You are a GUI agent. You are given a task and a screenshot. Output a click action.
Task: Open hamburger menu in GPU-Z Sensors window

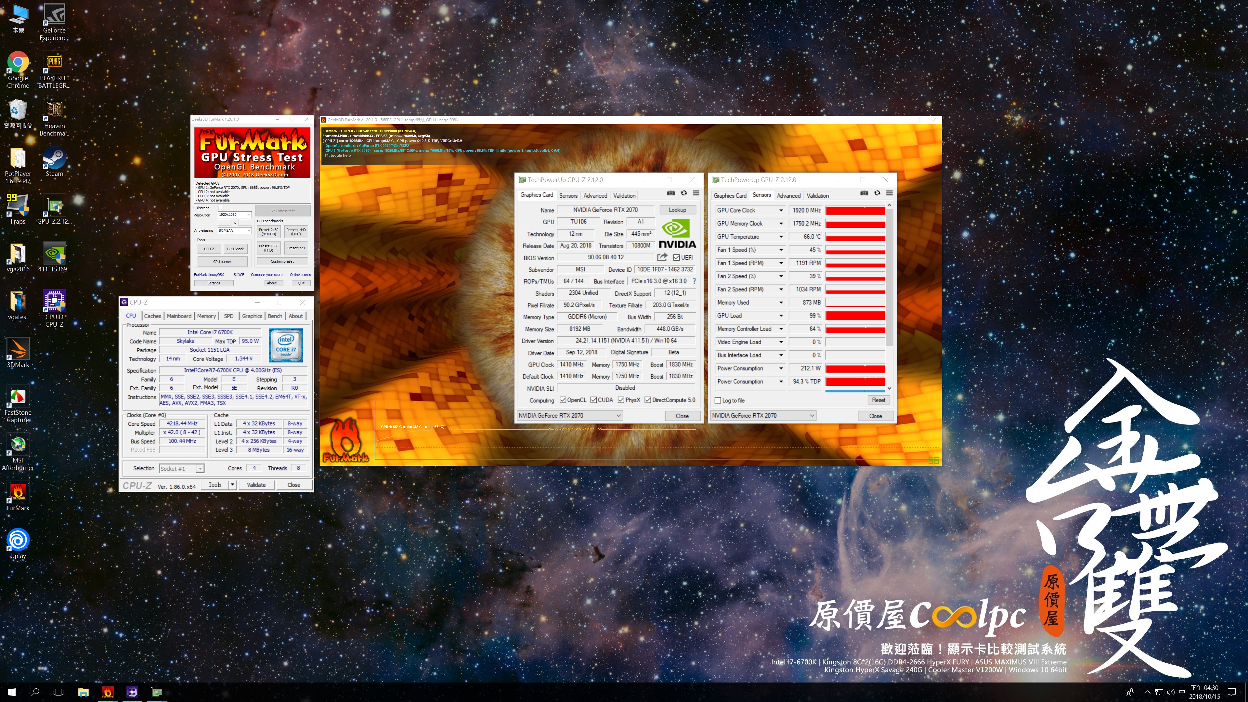click(x=889, y=193)
